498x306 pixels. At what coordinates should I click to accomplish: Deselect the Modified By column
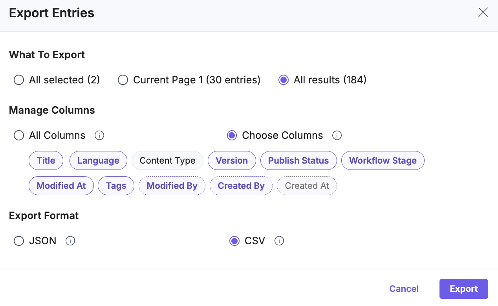pyautogui.click(x=172, y=186)
